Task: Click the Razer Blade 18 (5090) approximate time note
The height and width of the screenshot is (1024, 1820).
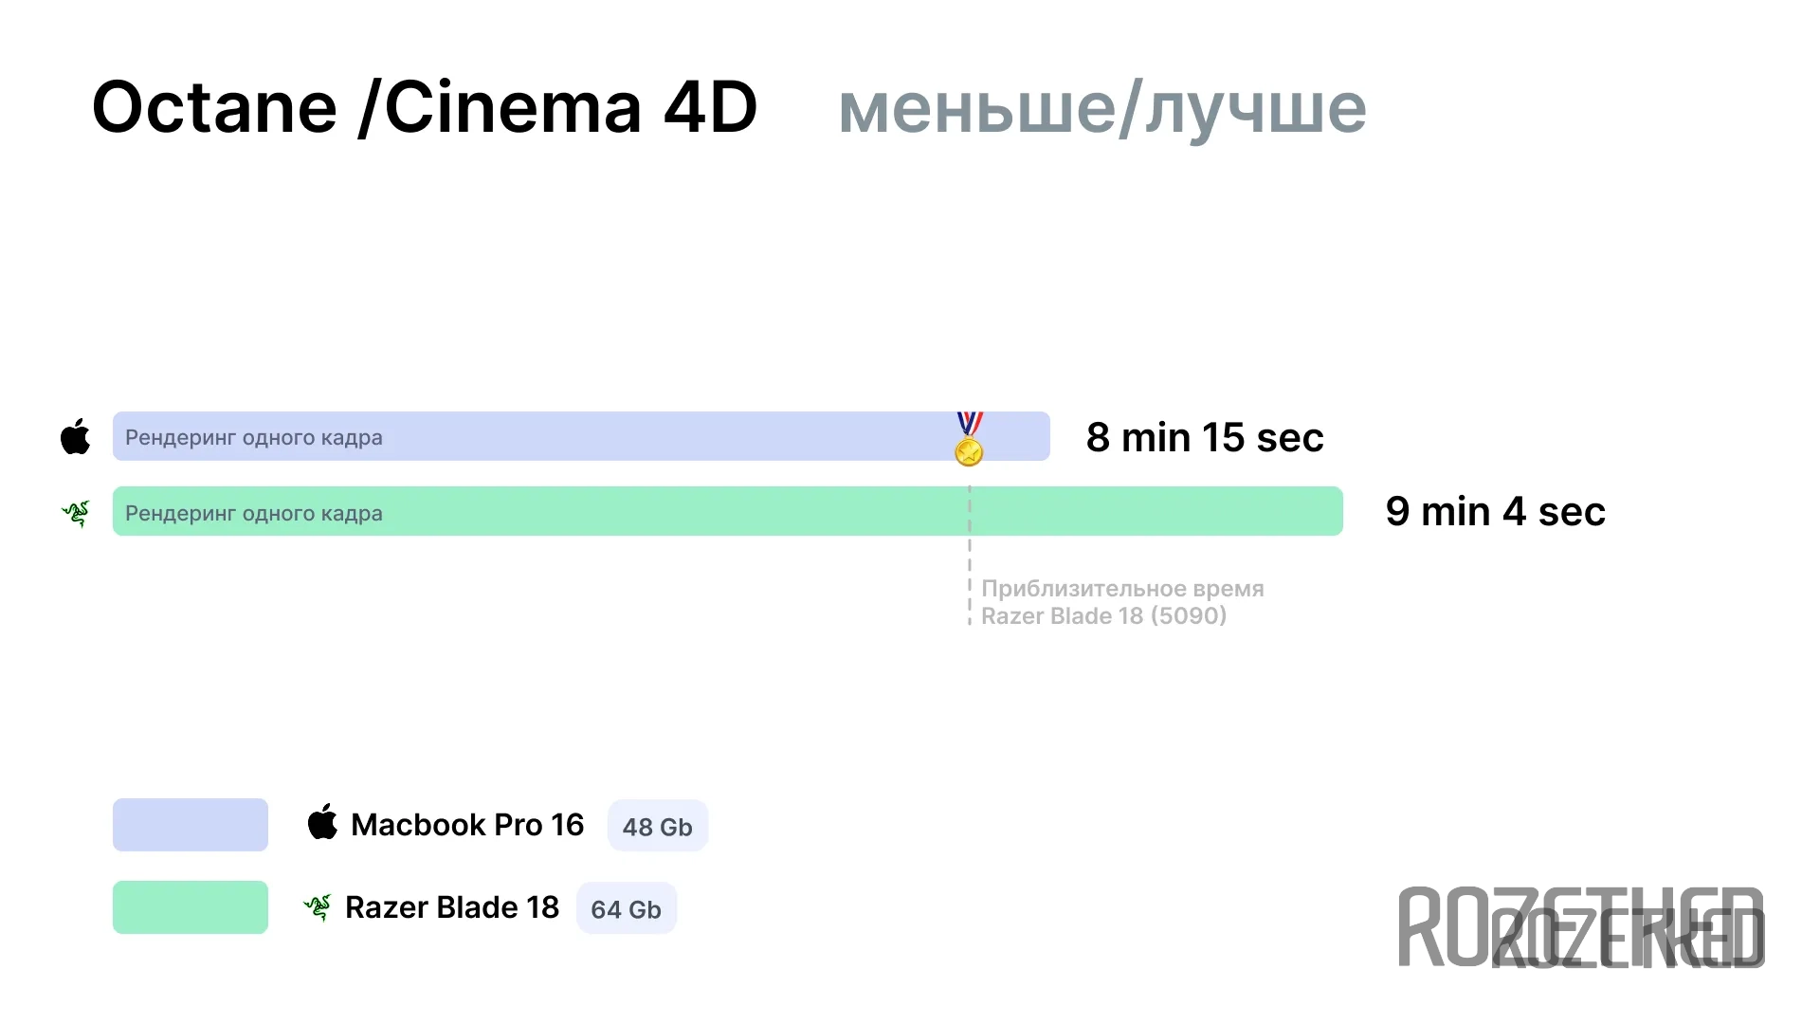Action: (1122, 602)
